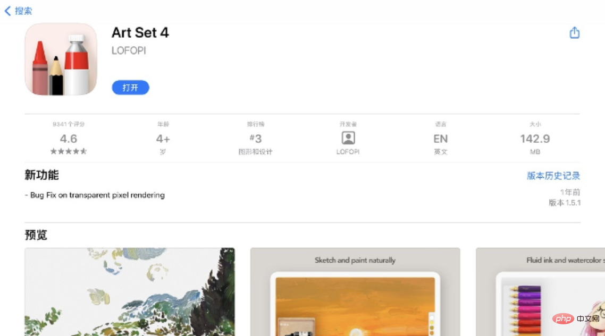The image size is (605, 336).
Task: Open the first landscape painting preview
Action: click(130, 291)
